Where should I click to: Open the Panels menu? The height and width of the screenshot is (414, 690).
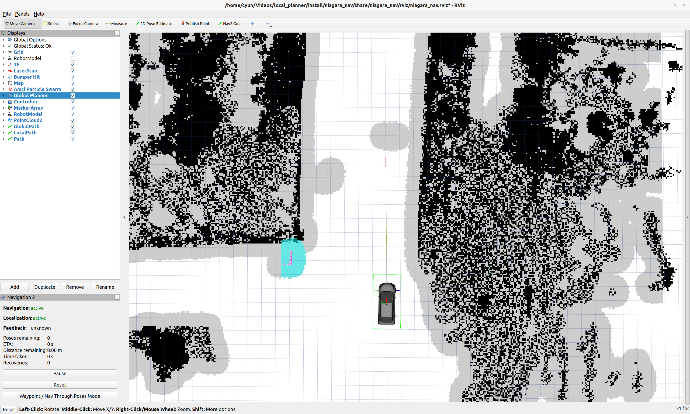(x=22, y=14)
